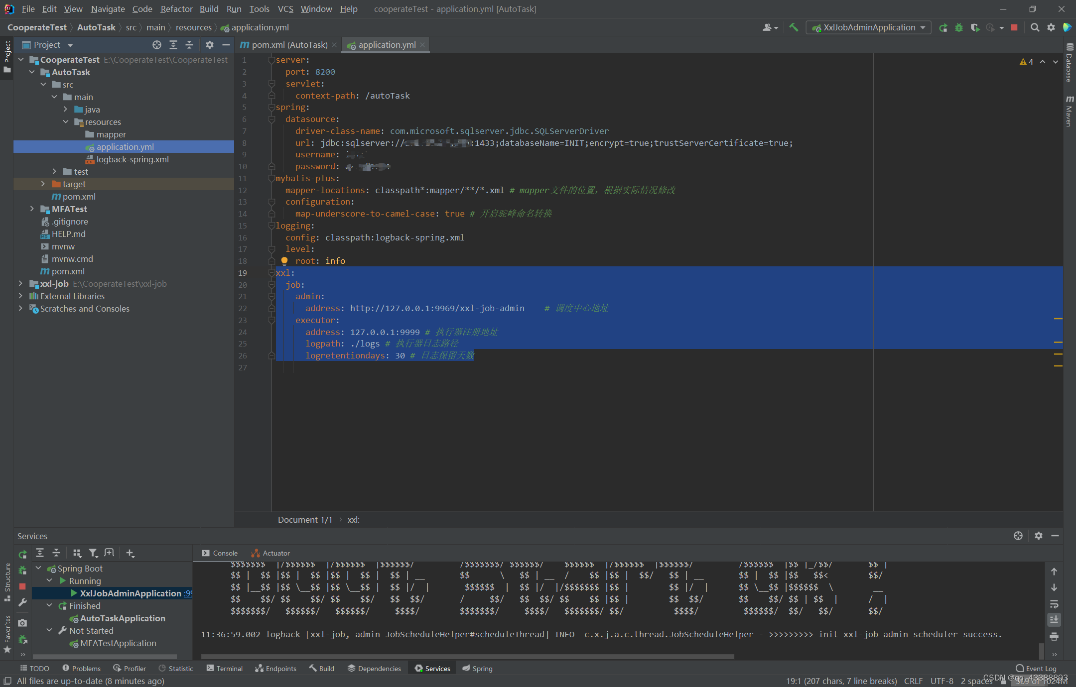Open Search Everywhere magnifier icon
Image resolution: width=1076 pixels, height=687 pixels.
1035,27
